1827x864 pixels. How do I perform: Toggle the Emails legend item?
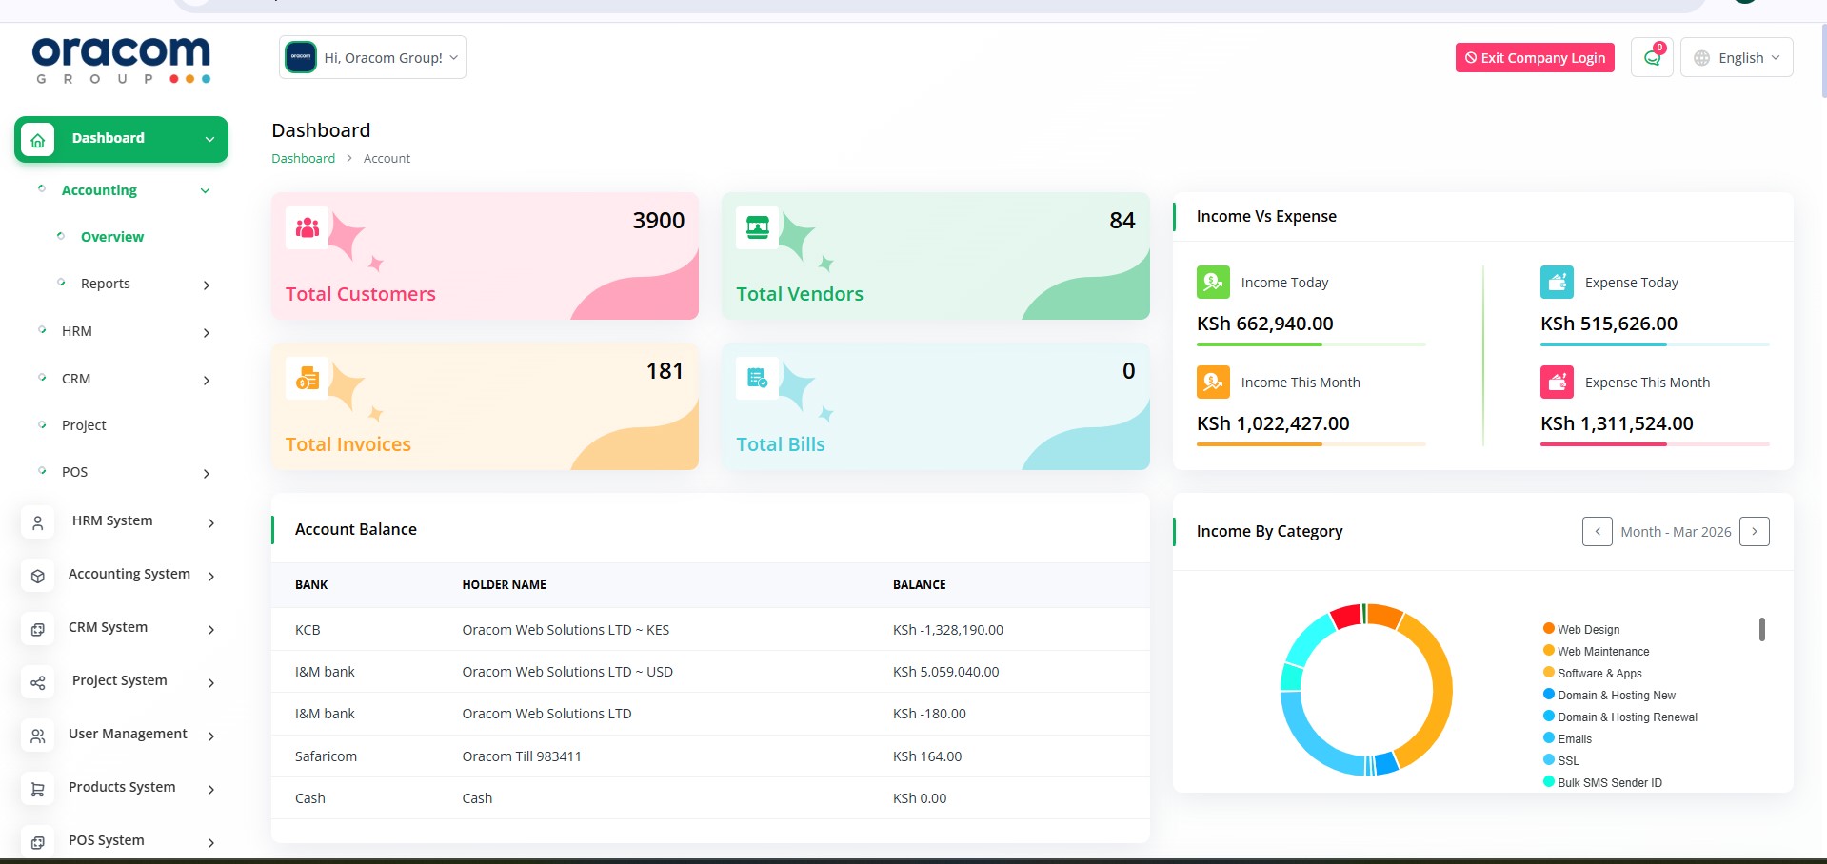coord(1574,739)
